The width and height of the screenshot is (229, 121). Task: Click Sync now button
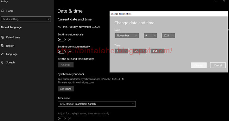point(66,89)
